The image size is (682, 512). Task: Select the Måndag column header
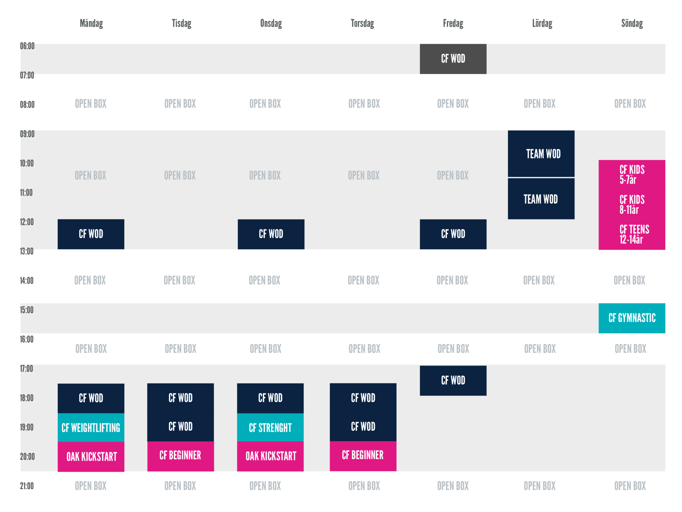pos(91,23)
